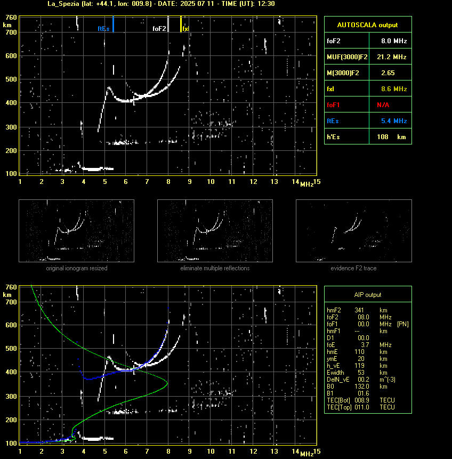Select the B0 value 132.0

[362, 386]
